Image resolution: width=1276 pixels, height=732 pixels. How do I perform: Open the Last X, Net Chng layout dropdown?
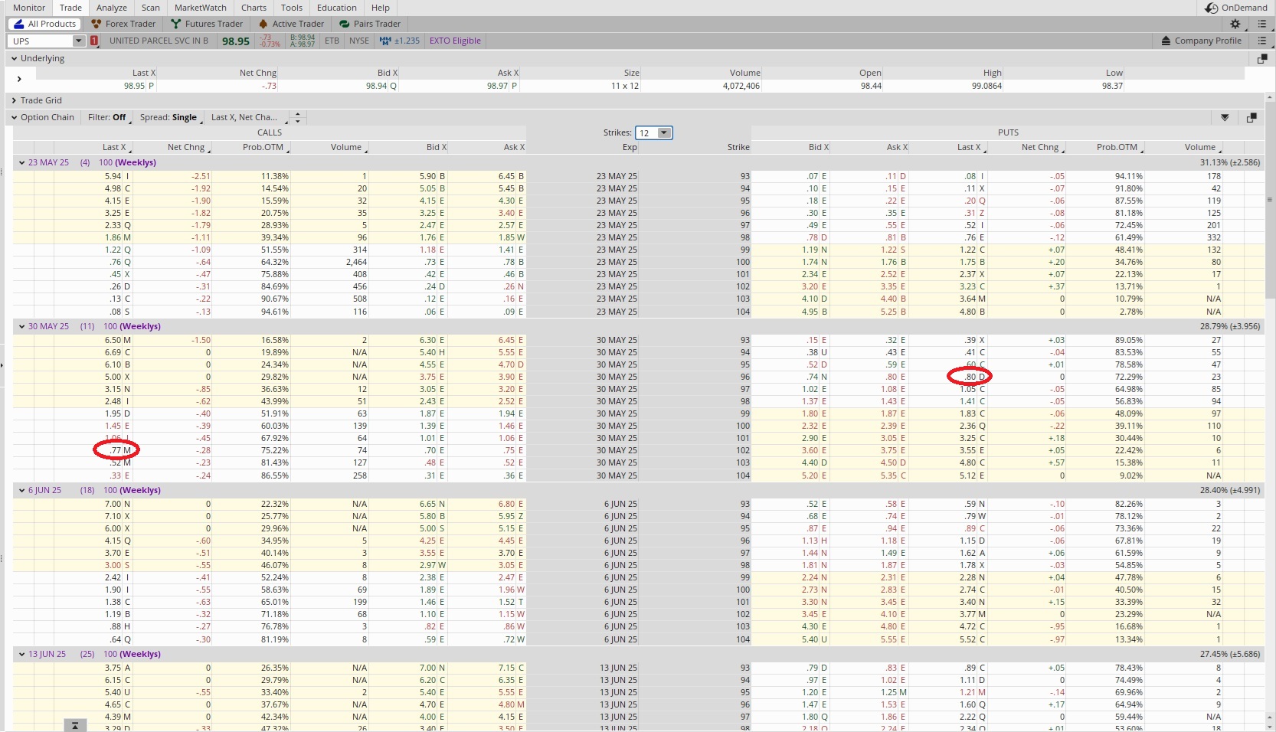click(248, 117)
